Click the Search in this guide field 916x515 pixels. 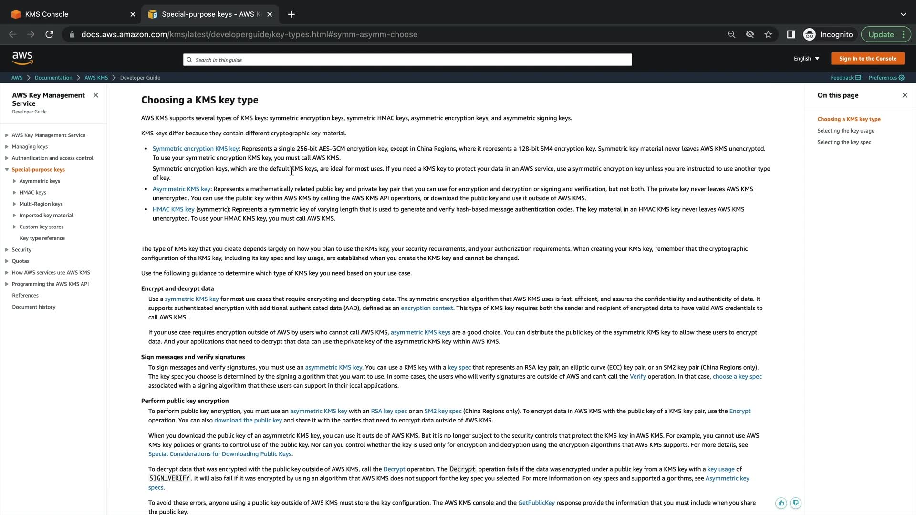click(407, 60)
